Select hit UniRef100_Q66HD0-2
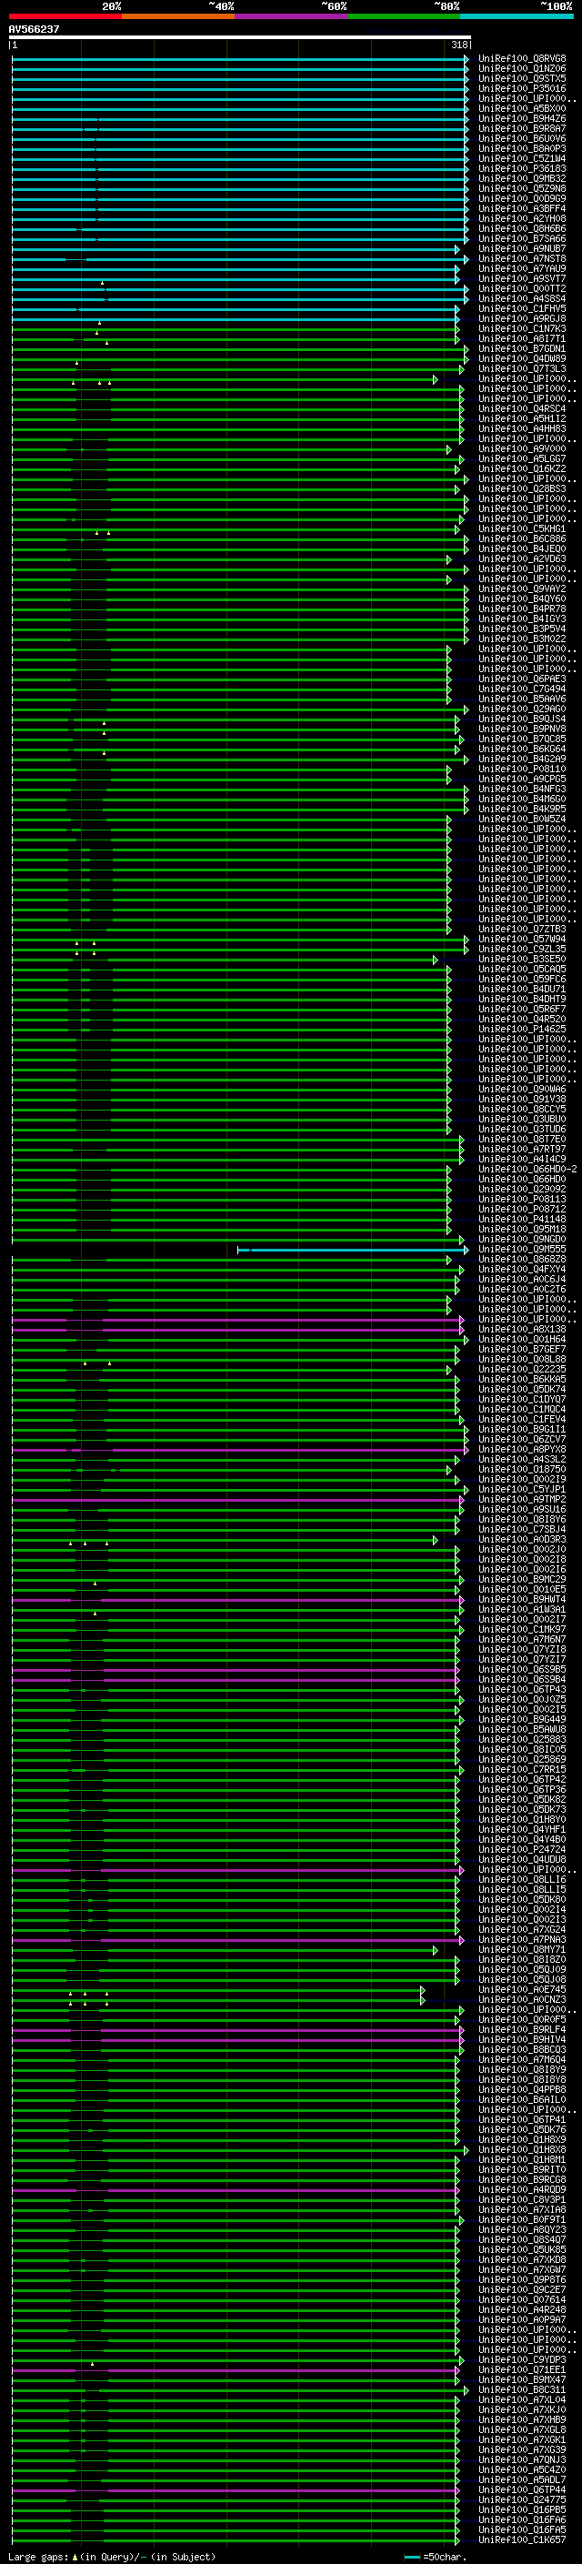 pyautogui.click(x=527, y=1170)
